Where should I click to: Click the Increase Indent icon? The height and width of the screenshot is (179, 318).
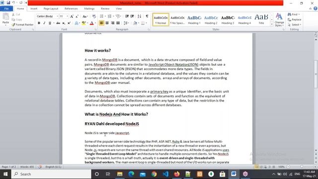pyautogui.click(x=132, y=16)
